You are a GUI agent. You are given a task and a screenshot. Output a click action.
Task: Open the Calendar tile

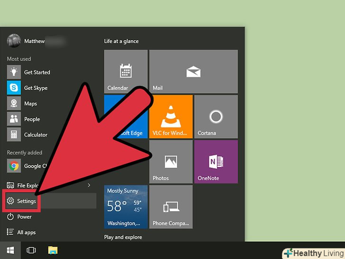tap(126, 71)
